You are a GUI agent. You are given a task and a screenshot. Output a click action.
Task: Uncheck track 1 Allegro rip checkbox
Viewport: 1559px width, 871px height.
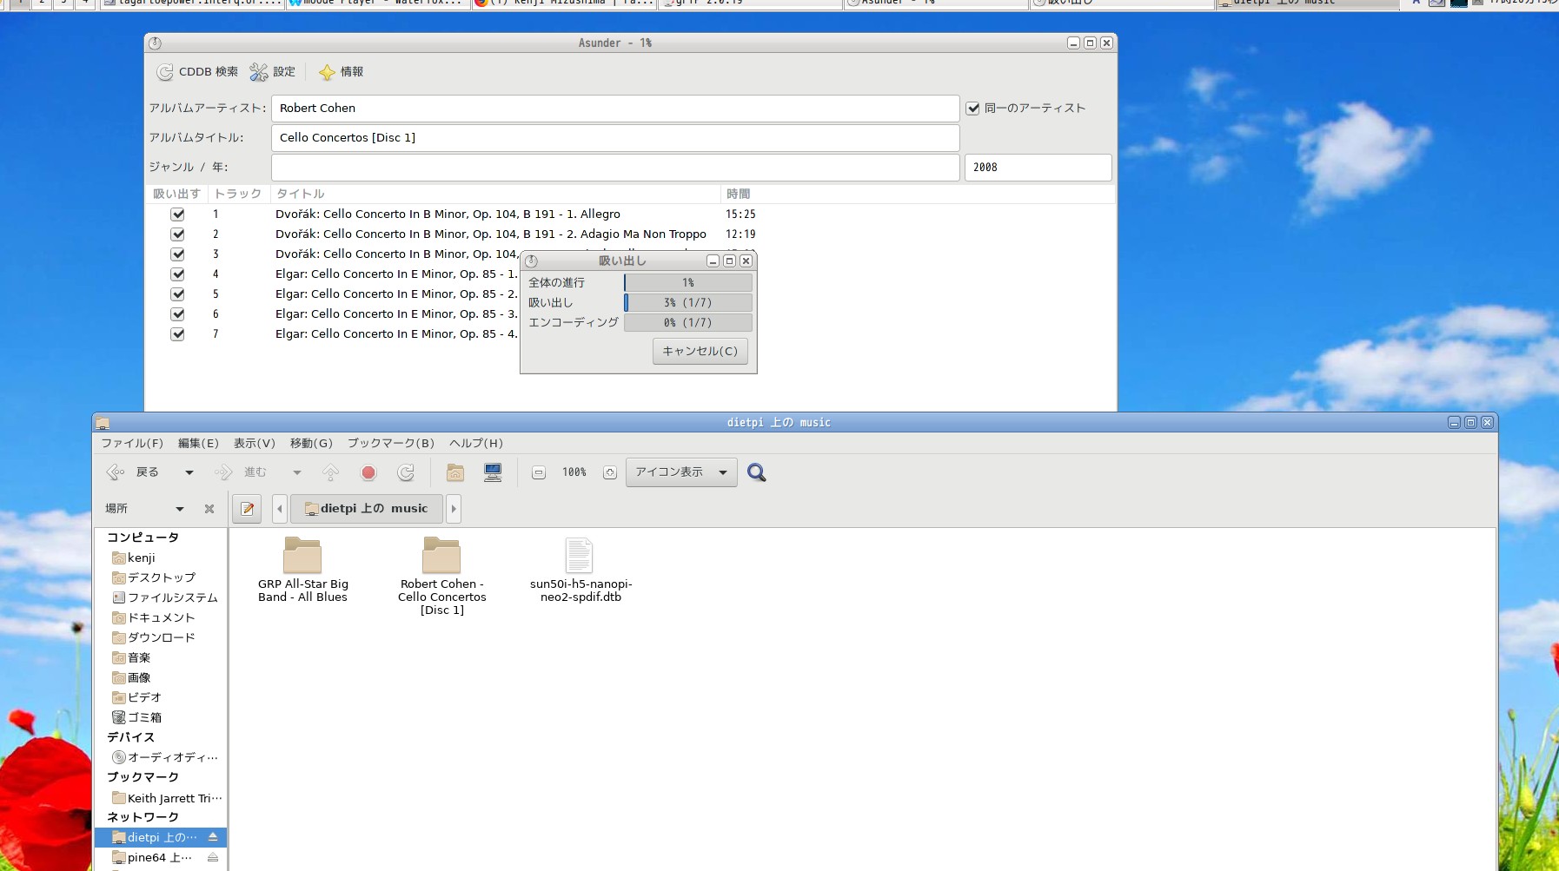point(177,214)
